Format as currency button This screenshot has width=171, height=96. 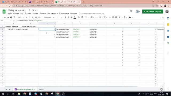[26, 17]
